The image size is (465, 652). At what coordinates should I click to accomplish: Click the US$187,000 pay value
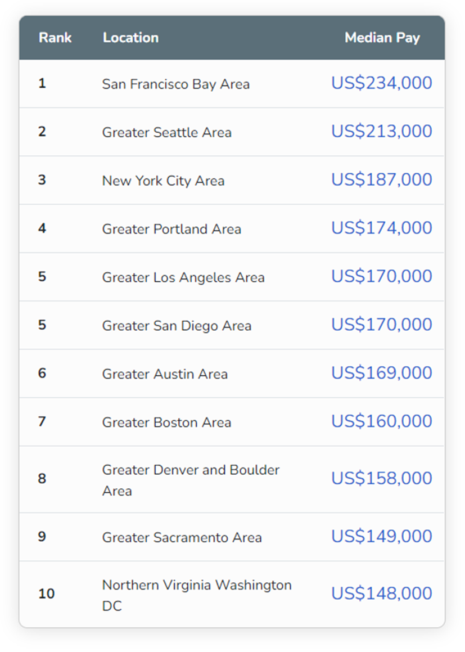point(381,180)
